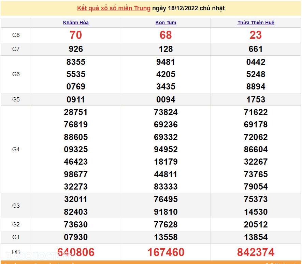Open the Thừa Thiên Huế province link
This screenshot has height=264, width=302.
256,23
